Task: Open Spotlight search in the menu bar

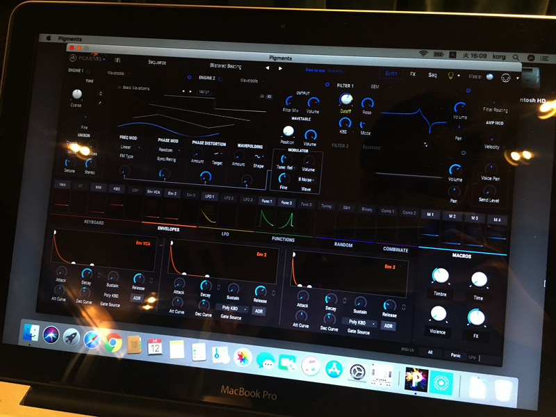Action: click(516, 57)
